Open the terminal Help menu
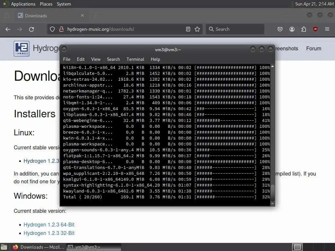Screen dimensions: 335x251 (155, 59)
